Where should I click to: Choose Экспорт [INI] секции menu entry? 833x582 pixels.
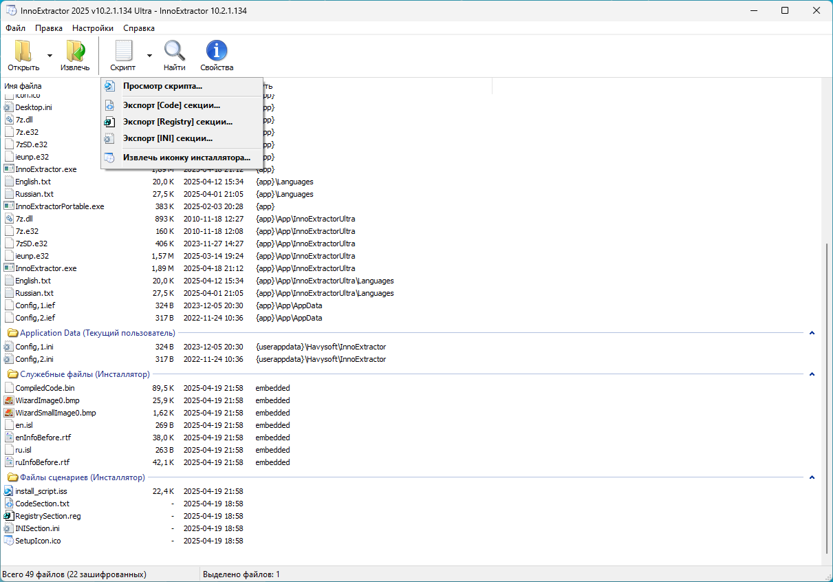182,138
